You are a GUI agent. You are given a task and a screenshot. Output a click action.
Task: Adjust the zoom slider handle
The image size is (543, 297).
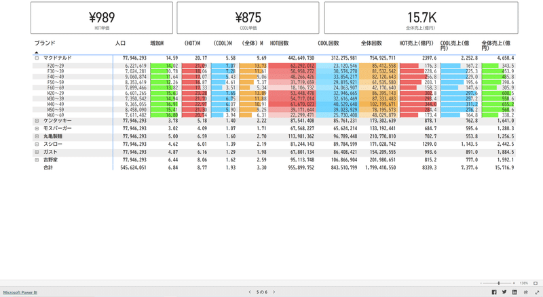tap(499, 283)
